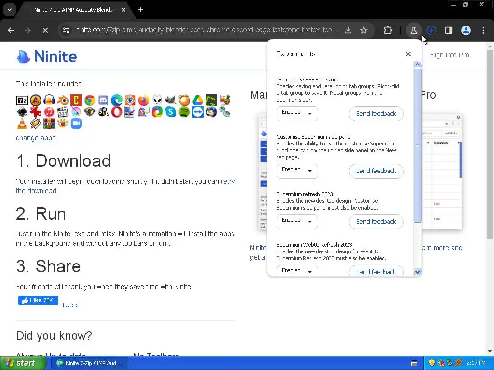This screenshot has height=370, width=494.
Task: Click the Google Drive app icon
Action: pos(197,100)
